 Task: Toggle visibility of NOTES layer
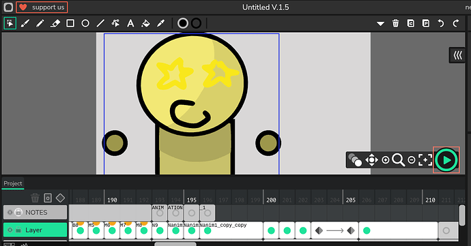10,213
